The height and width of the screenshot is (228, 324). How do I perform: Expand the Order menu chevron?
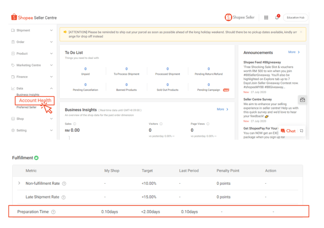tap(51, 42)
